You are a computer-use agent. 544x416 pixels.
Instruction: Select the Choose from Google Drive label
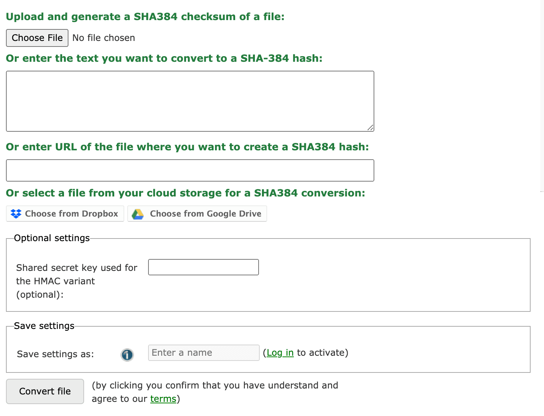tap(205, 214)
